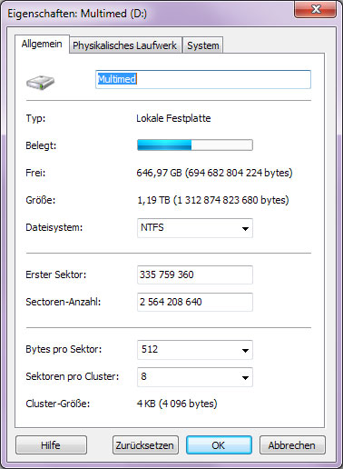Viewport: 343px width, 469px height.
Task: Confirm with the OK button
Action: coord(219,445)
